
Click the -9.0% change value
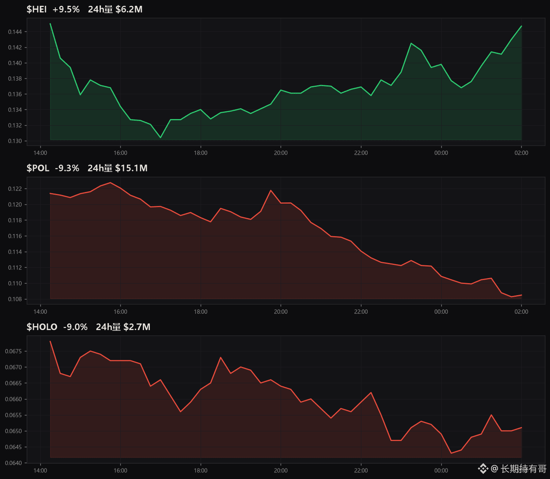tap(75, 327)
